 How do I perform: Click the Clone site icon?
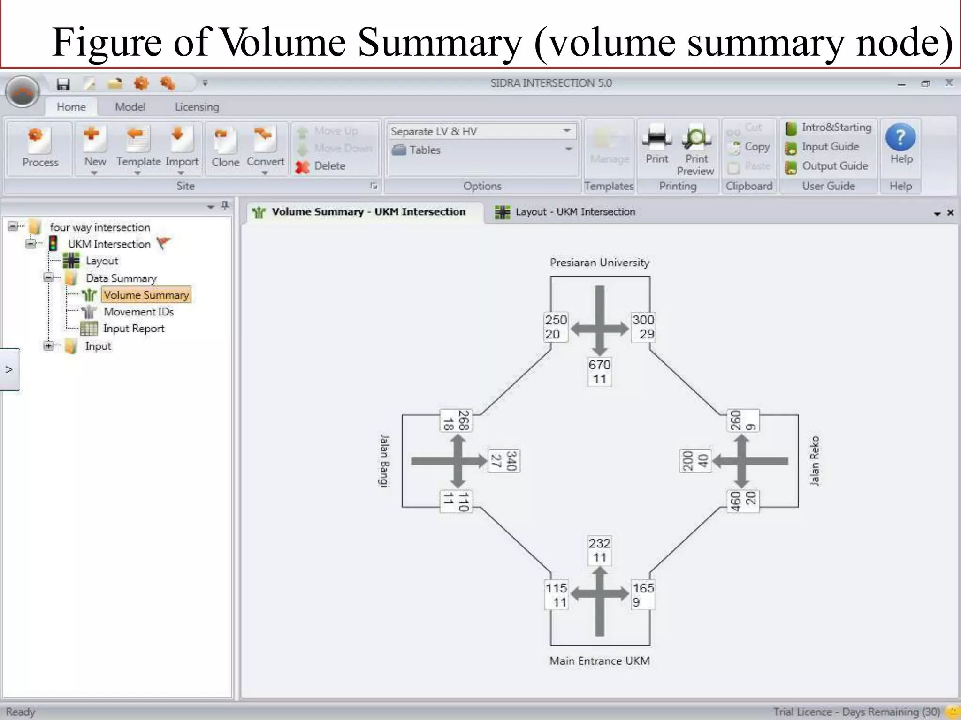[x=225, y=141]
